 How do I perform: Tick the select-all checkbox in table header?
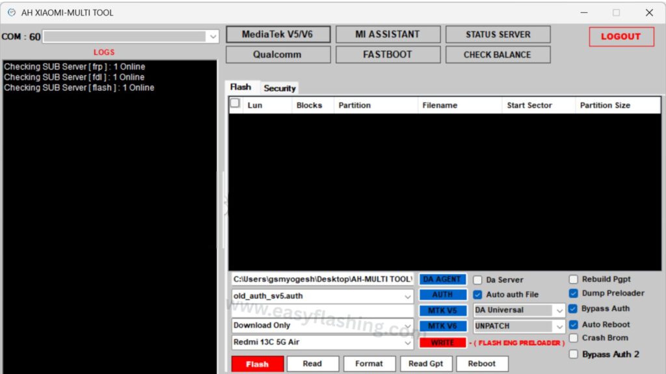(x=235, y=103)
